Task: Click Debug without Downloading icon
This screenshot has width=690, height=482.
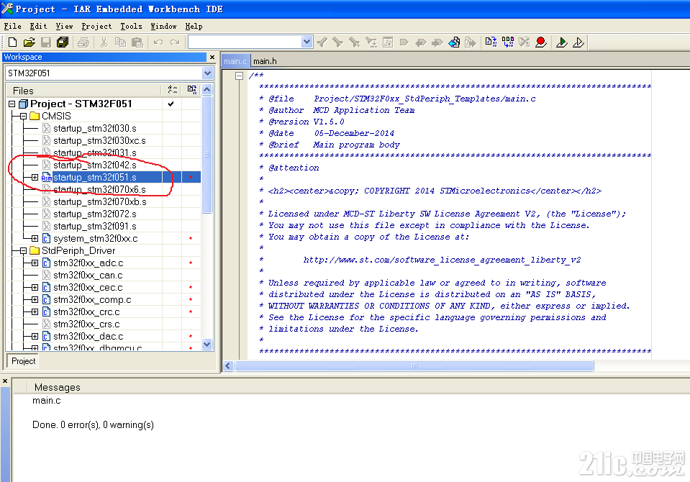Action: [578, 42]
